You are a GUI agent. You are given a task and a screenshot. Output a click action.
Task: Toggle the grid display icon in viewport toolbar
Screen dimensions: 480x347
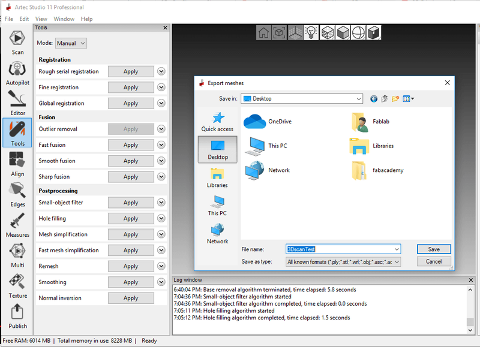(295, 33)
